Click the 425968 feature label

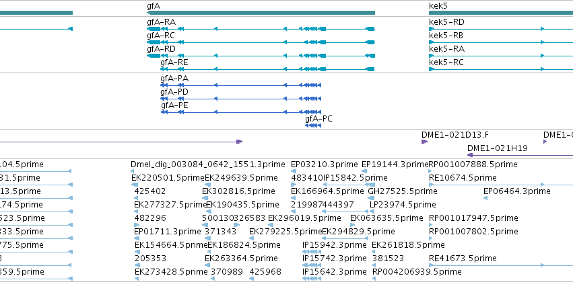point(266,272)
